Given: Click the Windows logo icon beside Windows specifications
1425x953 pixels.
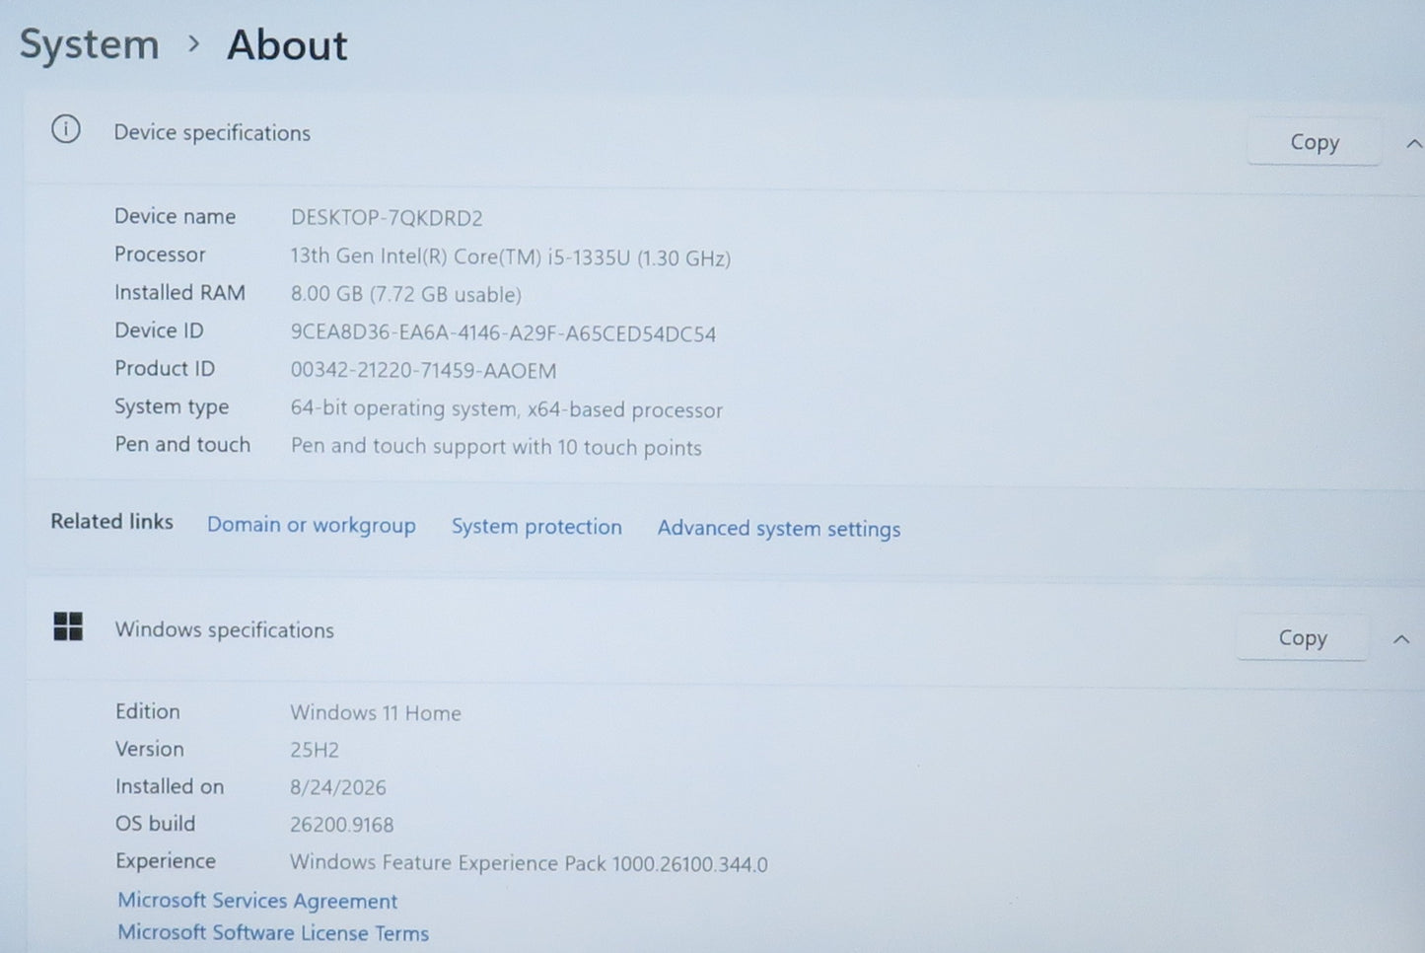Looking at the screenshot, I should [x=68, y=626].
